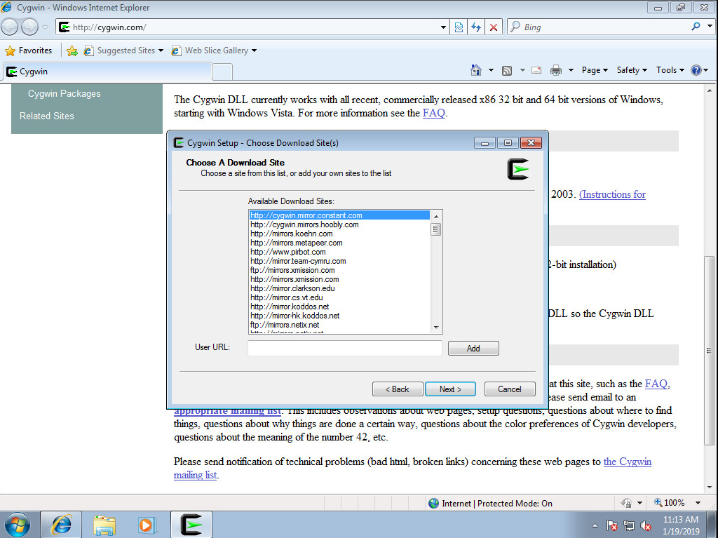
Task: Select http://mirror.team-cymru.com mirror
Action: click(339, 261)
